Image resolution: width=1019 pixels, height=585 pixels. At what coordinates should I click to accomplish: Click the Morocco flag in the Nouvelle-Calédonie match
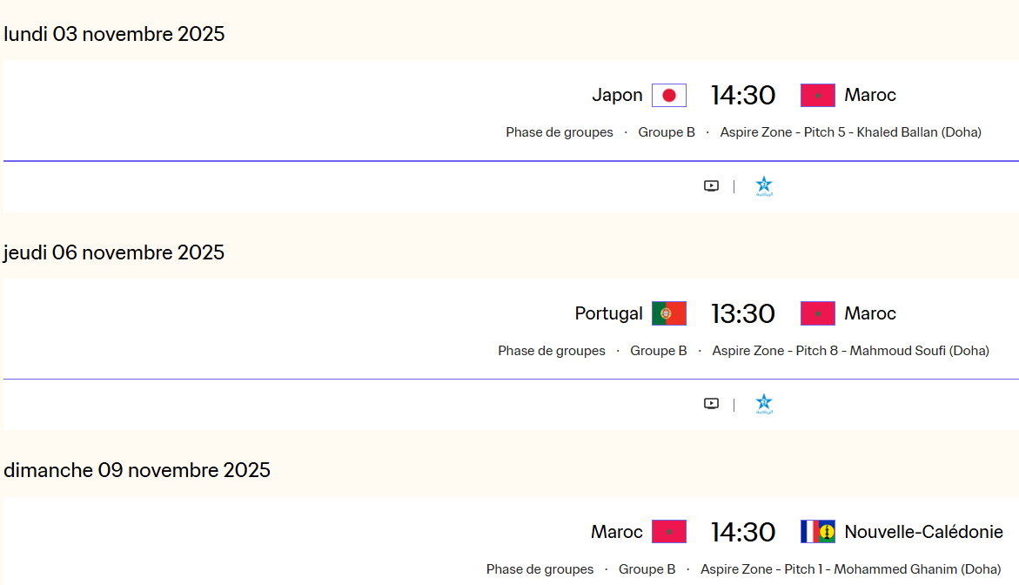[x=668, y=531]
